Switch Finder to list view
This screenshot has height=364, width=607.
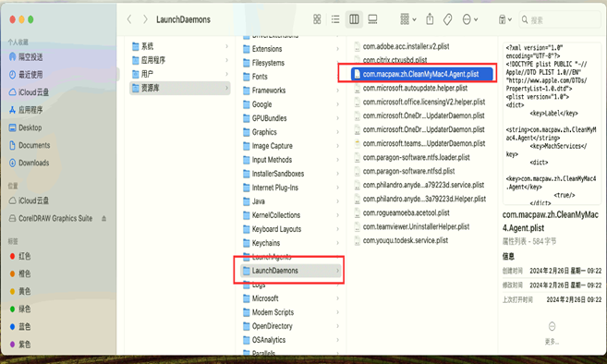pos(335,19)
